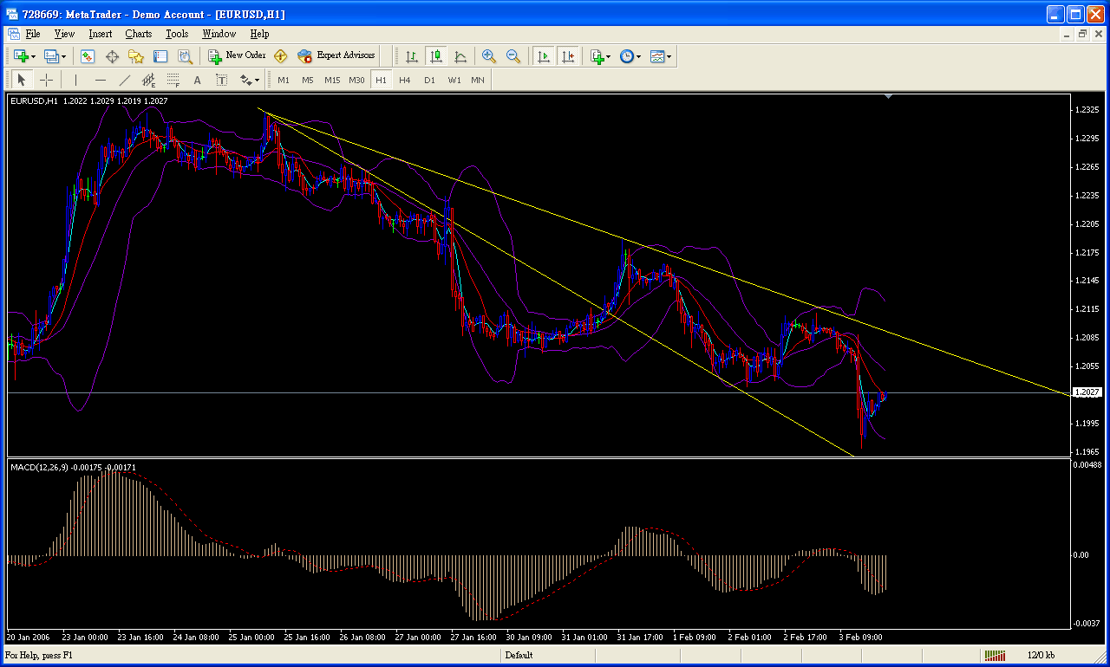Image resolution: width=1110 pixels, height=667 pixels.
Task: Expand the Templates dropdown arrow
Action: [669, 57]
